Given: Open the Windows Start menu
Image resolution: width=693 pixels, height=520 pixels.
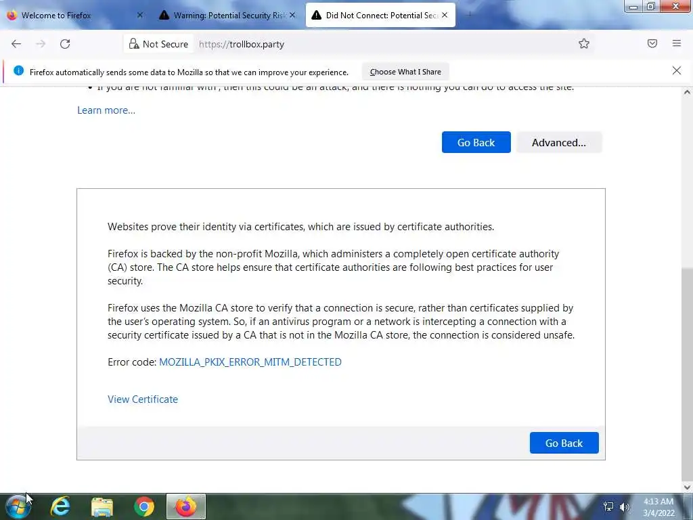Looking at the screenshot, I should [x=18, y=506].
